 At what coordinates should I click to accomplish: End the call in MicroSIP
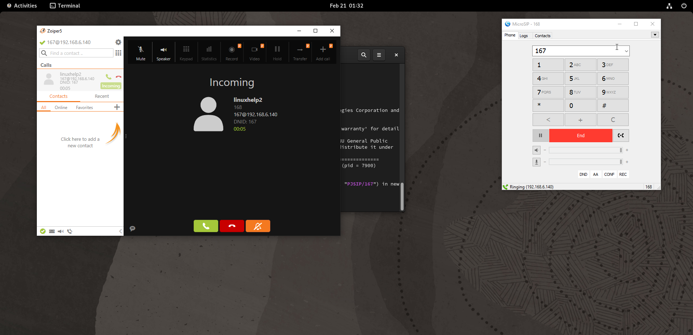click(x=581, y=136)
